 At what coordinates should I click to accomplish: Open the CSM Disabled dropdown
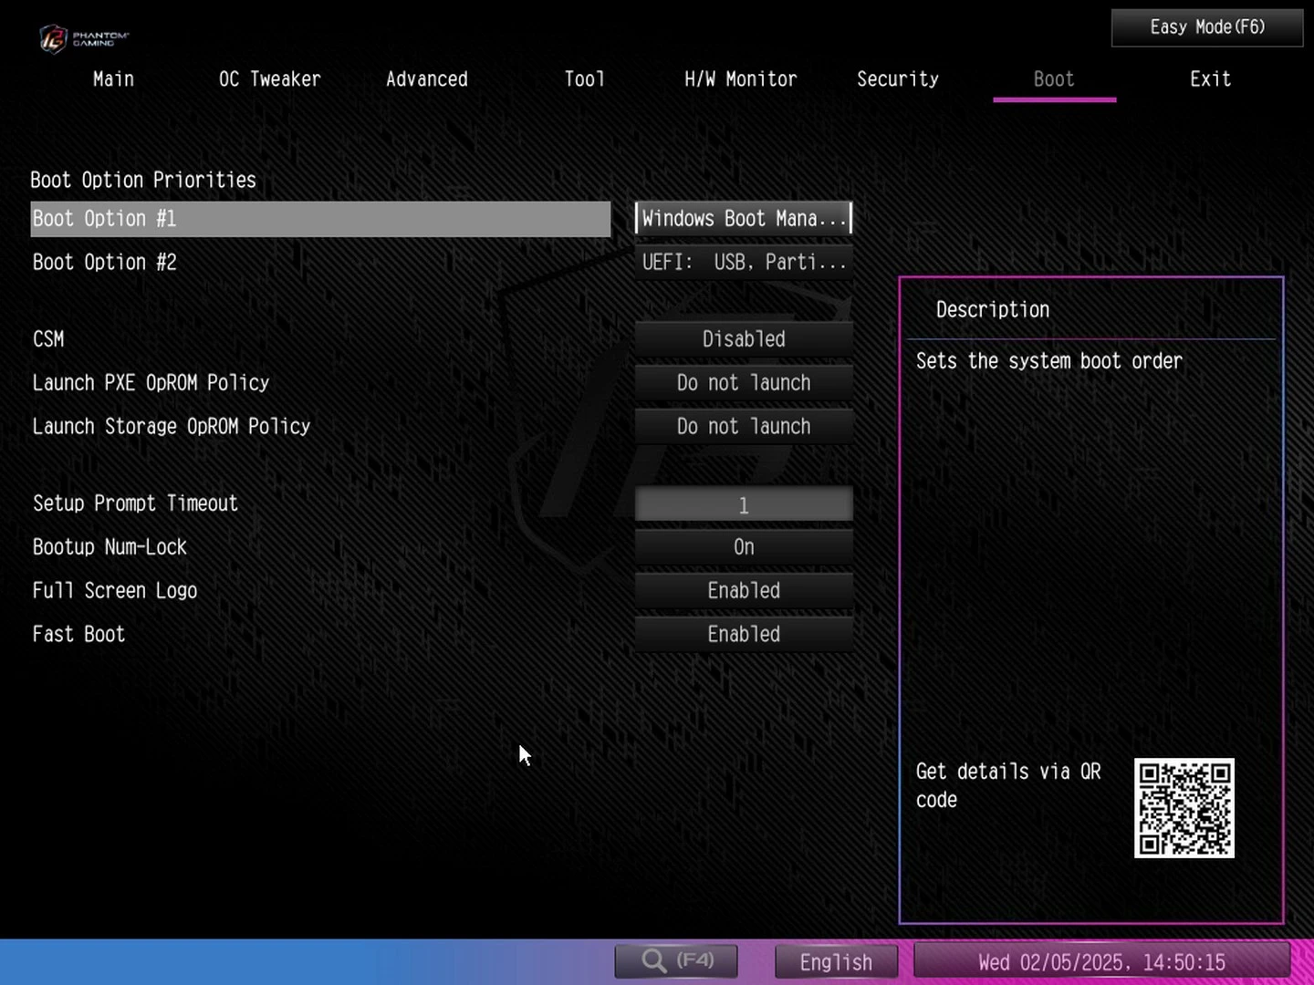pyautogui.click(x=744, y=338)
